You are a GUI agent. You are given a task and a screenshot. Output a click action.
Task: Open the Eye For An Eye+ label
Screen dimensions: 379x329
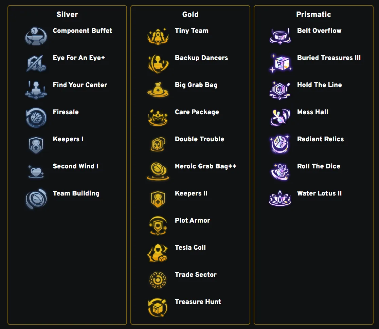79,58
